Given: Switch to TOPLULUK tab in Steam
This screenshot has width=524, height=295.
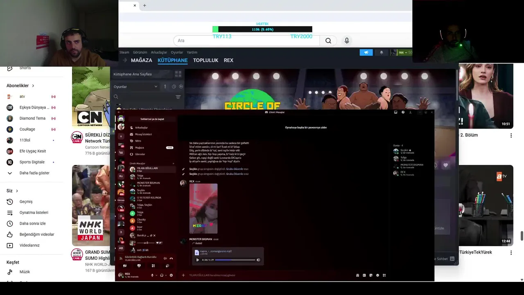Looking at the screenshot, I should coord(206,60).
